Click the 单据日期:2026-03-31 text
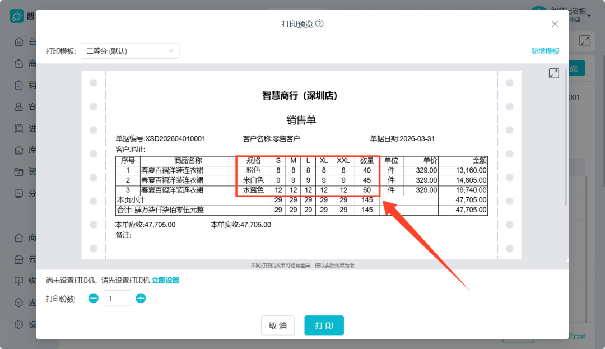The width and height of the screenshot is (605, 349). coord(402,139)
